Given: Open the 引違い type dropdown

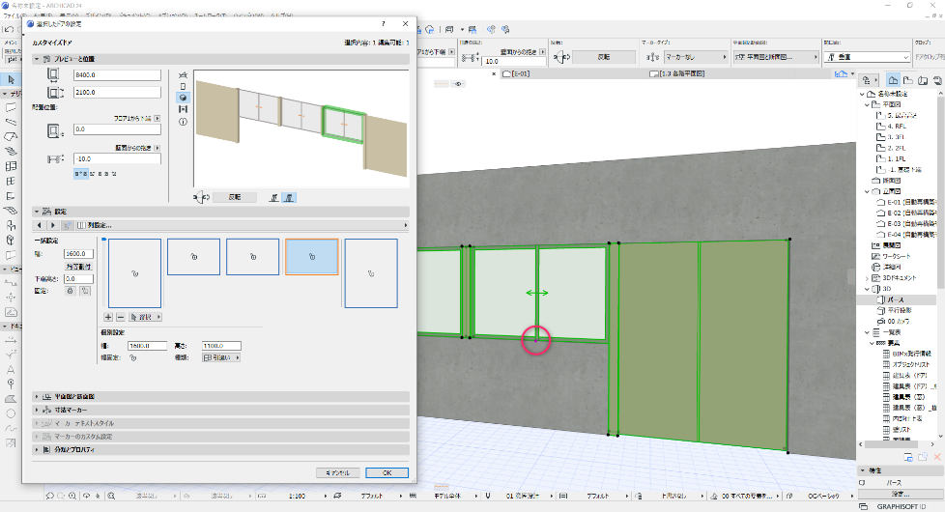Looking at the screenshot, I should pos(221,356).
